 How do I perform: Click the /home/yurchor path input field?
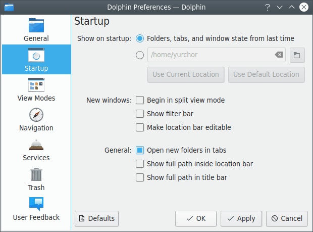(210, 55)
